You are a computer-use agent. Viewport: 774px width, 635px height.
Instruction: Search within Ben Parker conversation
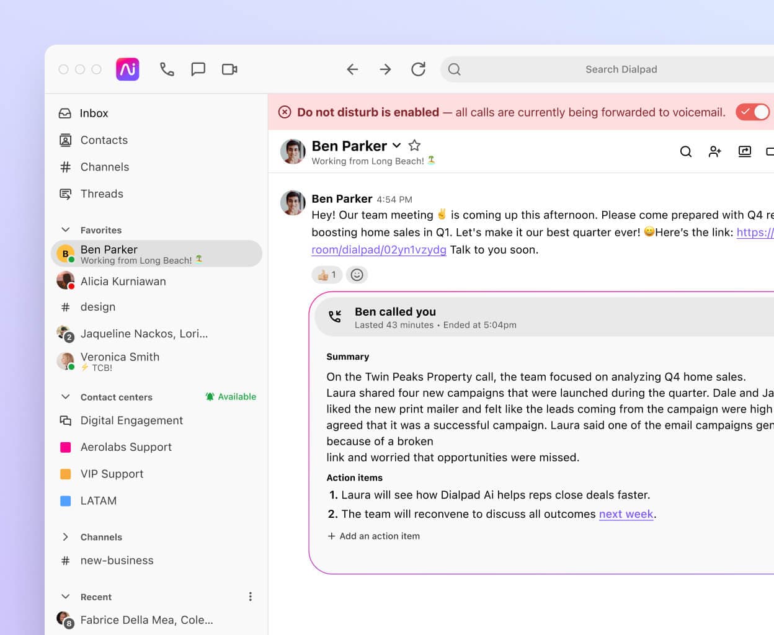coord(685,151)
